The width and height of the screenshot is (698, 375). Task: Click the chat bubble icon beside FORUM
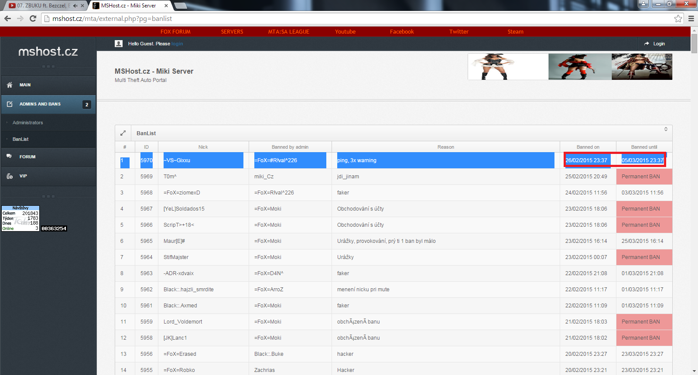coord(9,157)
